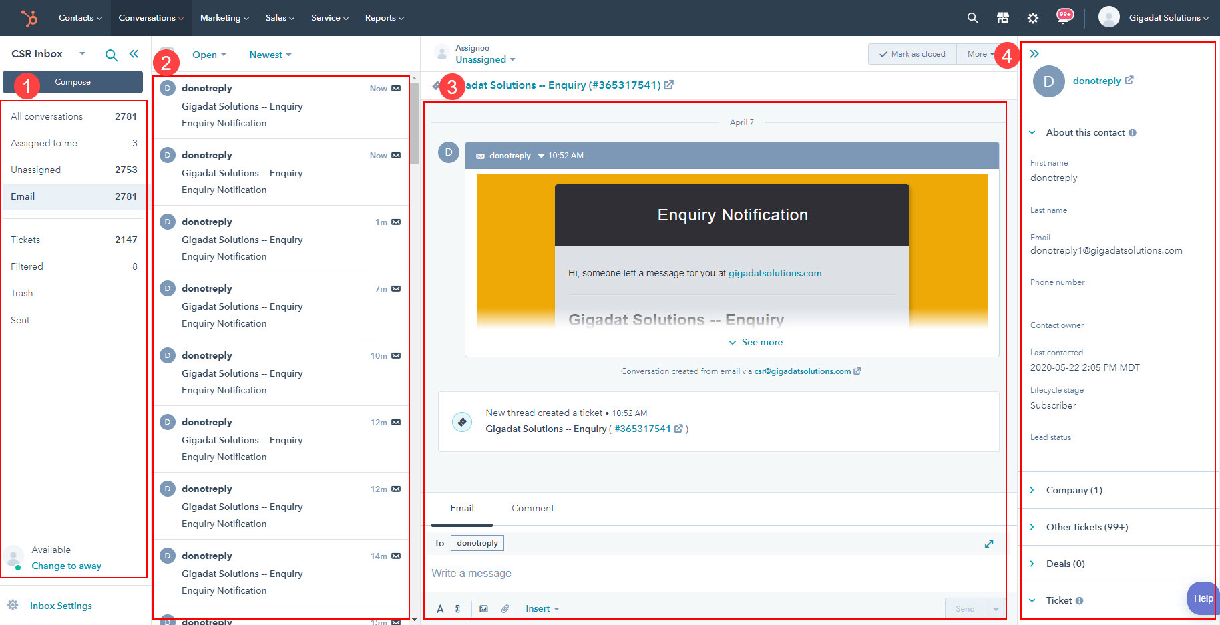Open the Send options dropdown arrow
1220x625 pixels.
996,608
